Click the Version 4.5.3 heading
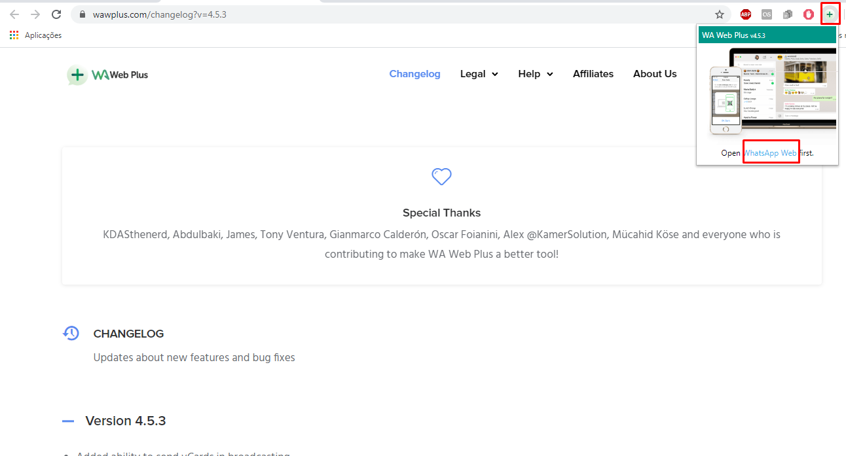Screen dimensions: 846x456 click(126, 421)
